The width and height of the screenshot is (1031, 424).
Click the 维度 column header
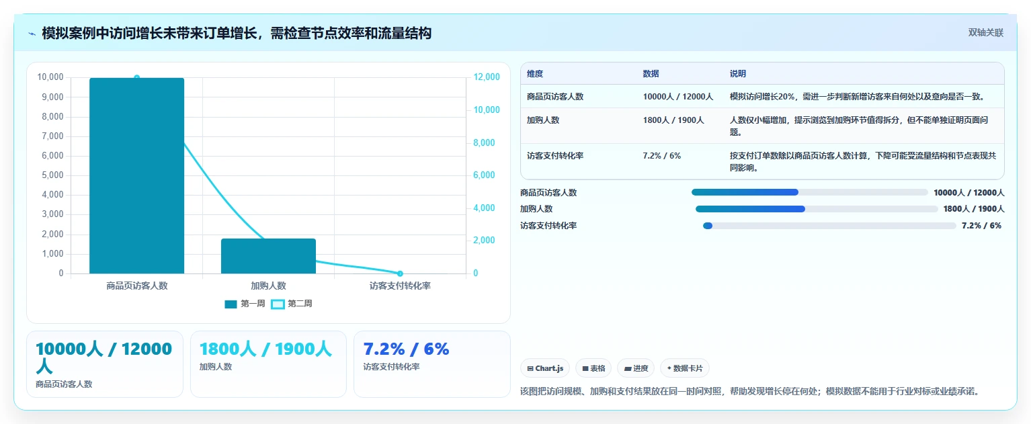click(535, 74)
